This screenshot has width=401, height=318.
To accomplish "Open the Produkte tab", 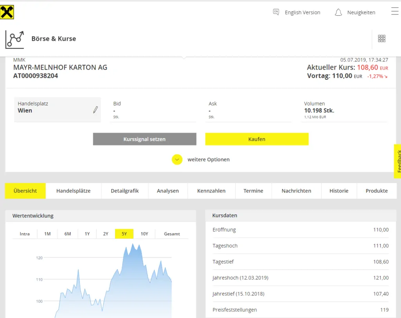I will [x=377, y=191].
